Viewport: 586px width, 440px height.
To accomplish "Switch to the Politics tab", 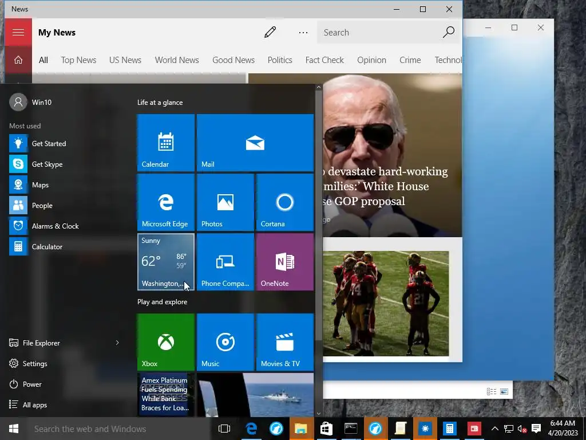I will click(x=280, y=60).
